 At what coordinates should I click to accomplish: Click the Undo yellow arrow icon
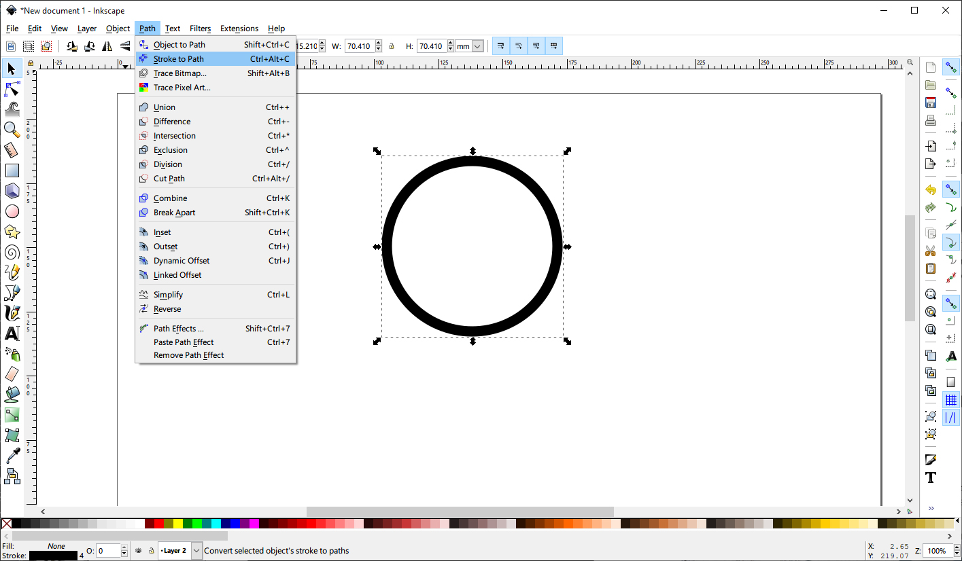coord(931,189)
